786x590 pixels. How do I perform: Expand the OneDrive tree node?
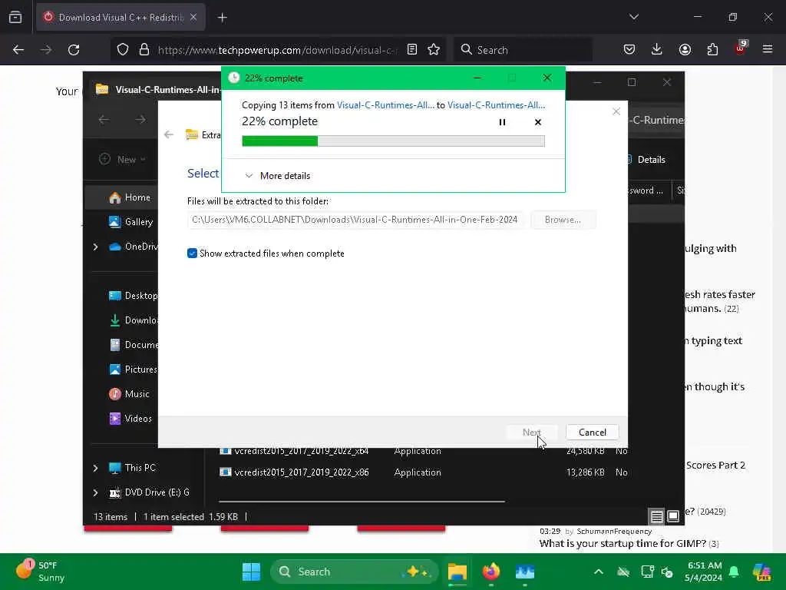(x=95, y=247)
